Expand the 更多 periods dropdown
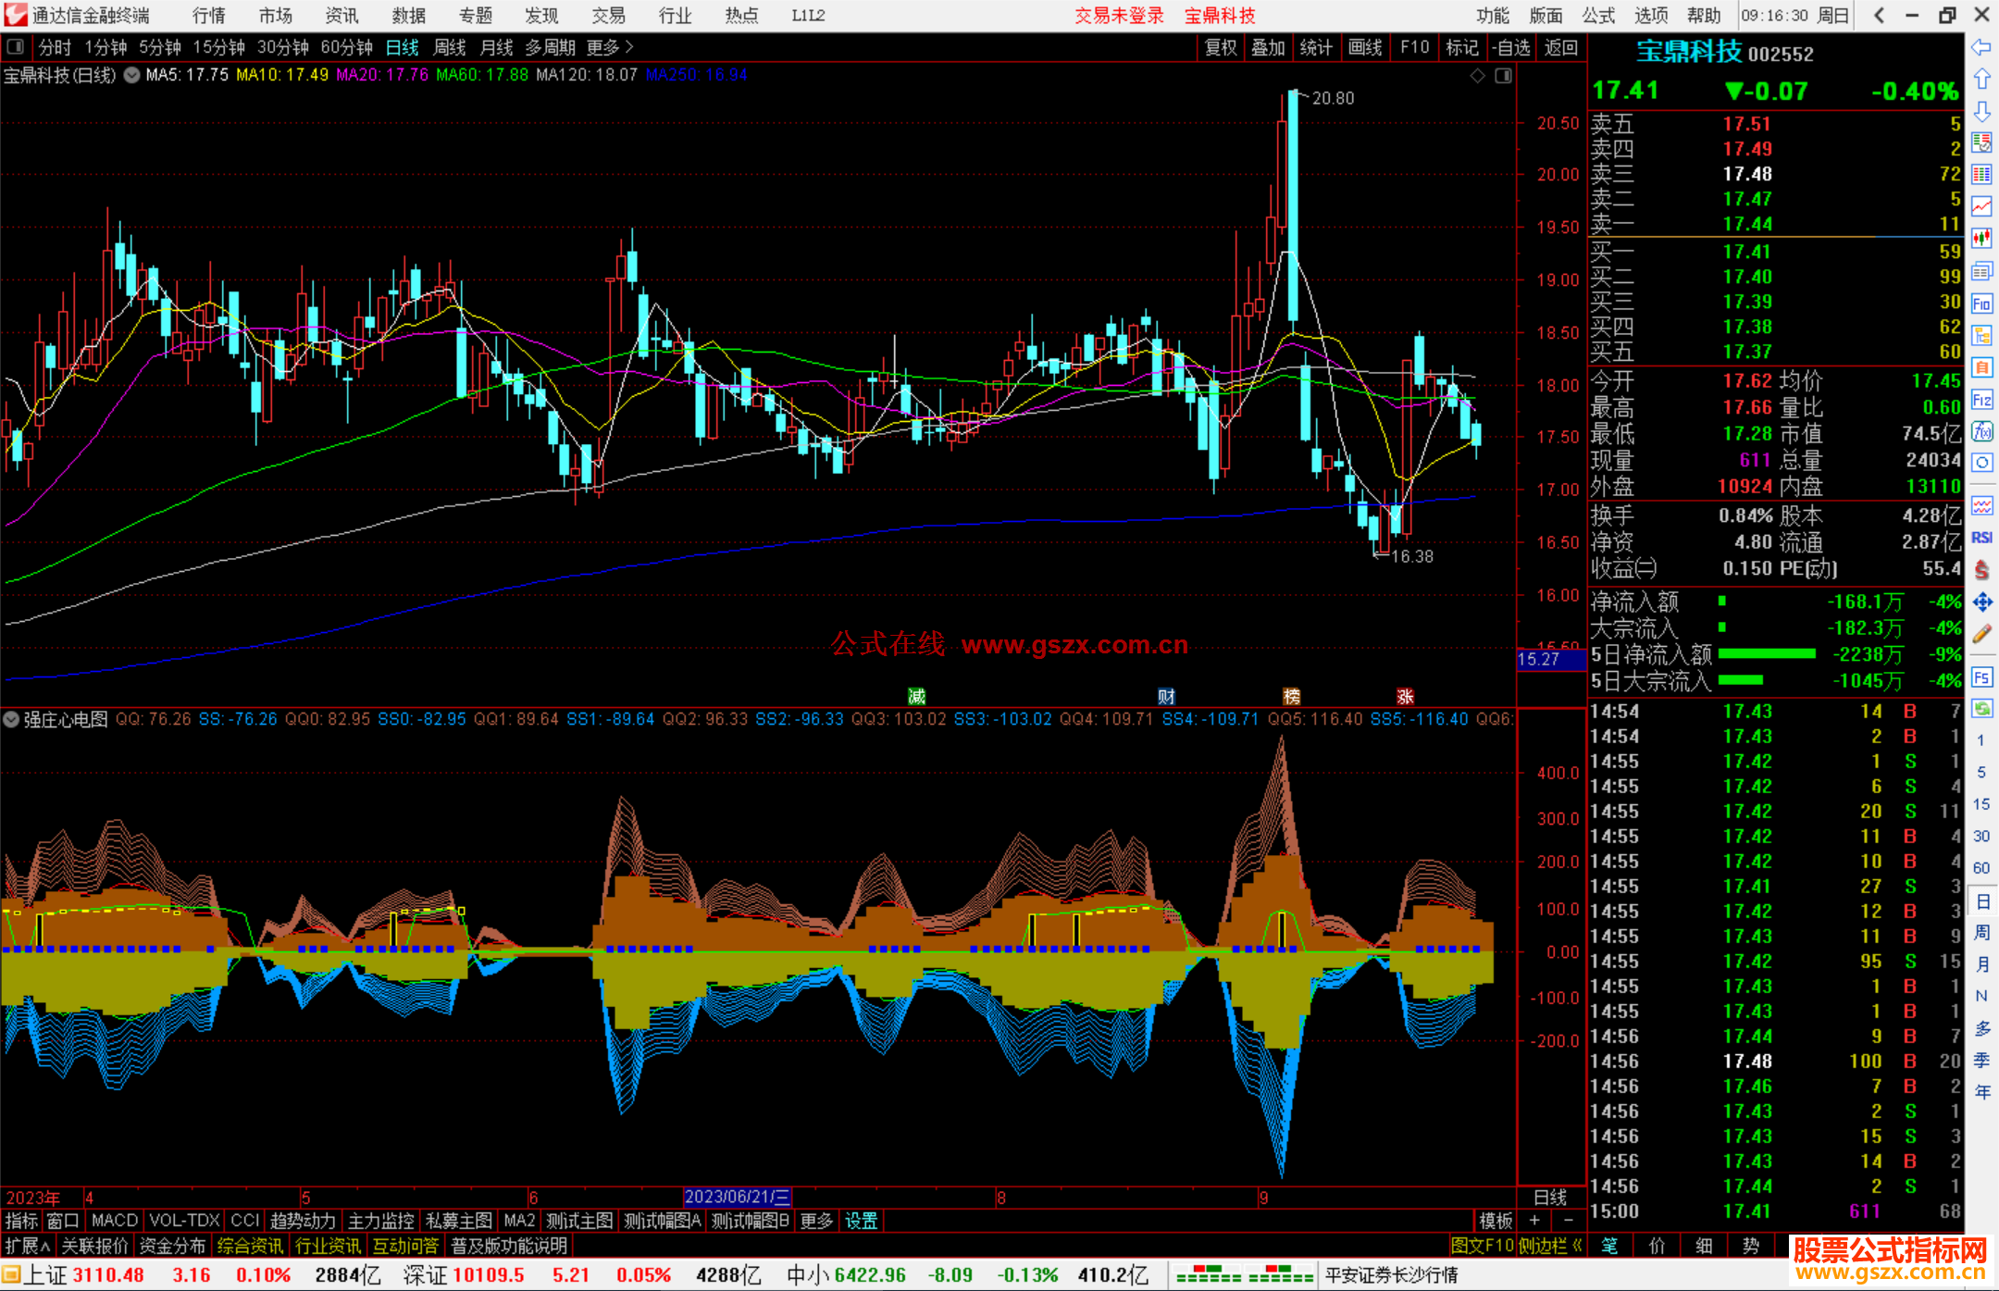The height and width of the screenshot is (1291, 1999). pos(610,47)
